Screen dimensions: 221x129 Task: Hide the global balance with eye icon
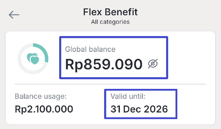[153, 64]
